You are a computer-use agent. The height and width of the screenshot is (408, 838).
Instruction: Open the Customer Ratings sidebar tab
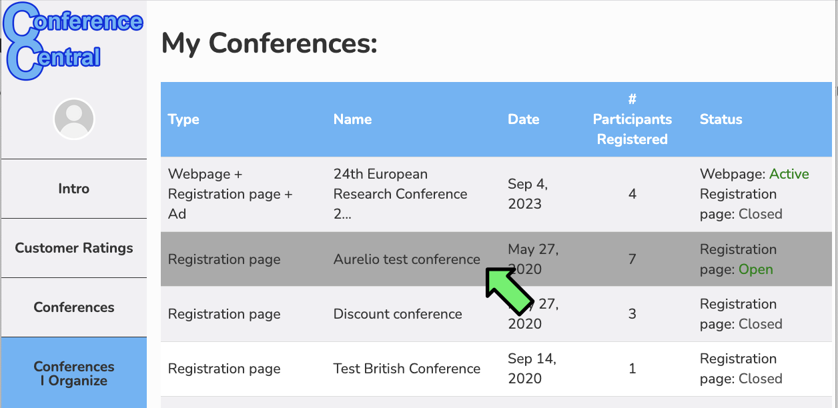pyautogui.click(x=74, y=248)
